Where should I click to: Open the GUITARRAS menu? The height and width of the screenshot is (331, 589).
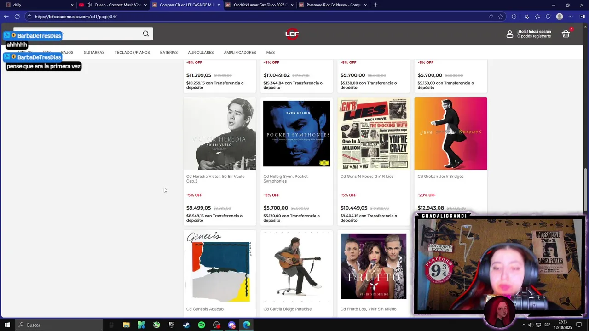point(94,53)
